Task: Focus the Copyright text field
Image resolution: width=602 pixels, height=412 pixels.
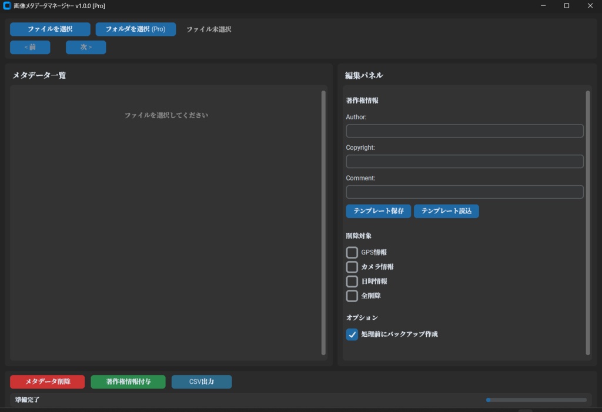Action: (464, 161)
